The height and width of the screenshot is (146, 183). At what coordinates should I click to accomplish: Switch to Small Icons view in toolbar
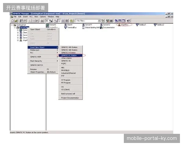pyautogui.click(x=59, y=21)
